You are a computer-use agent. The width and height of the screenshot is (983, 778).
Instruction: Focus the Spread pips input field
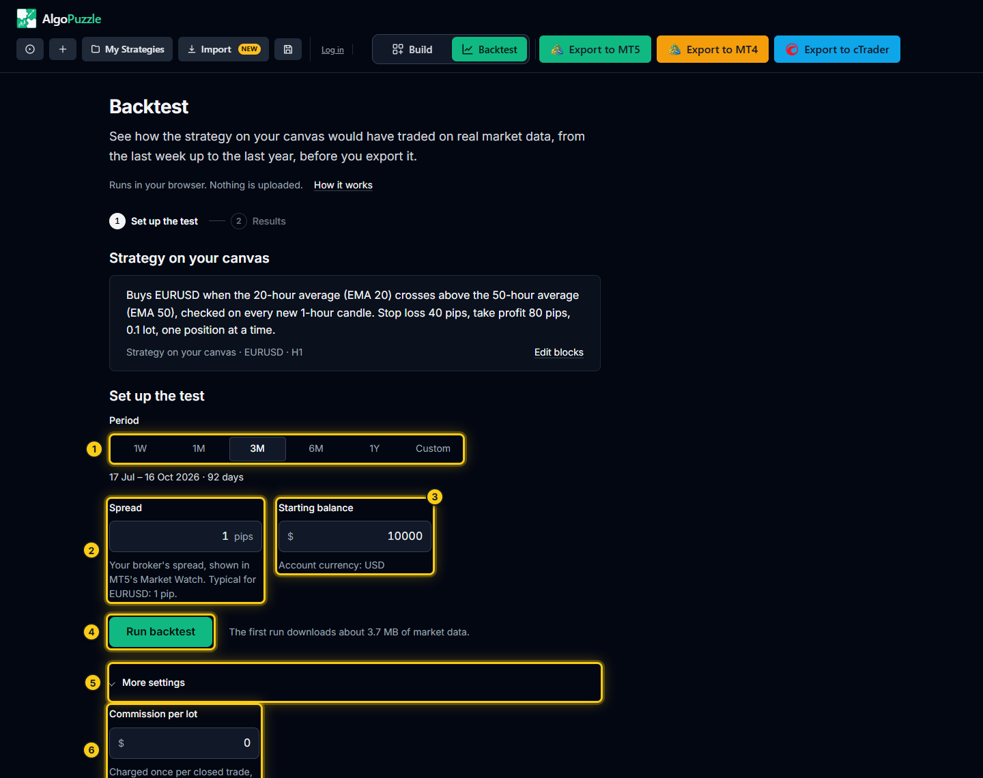pos(184,536)
